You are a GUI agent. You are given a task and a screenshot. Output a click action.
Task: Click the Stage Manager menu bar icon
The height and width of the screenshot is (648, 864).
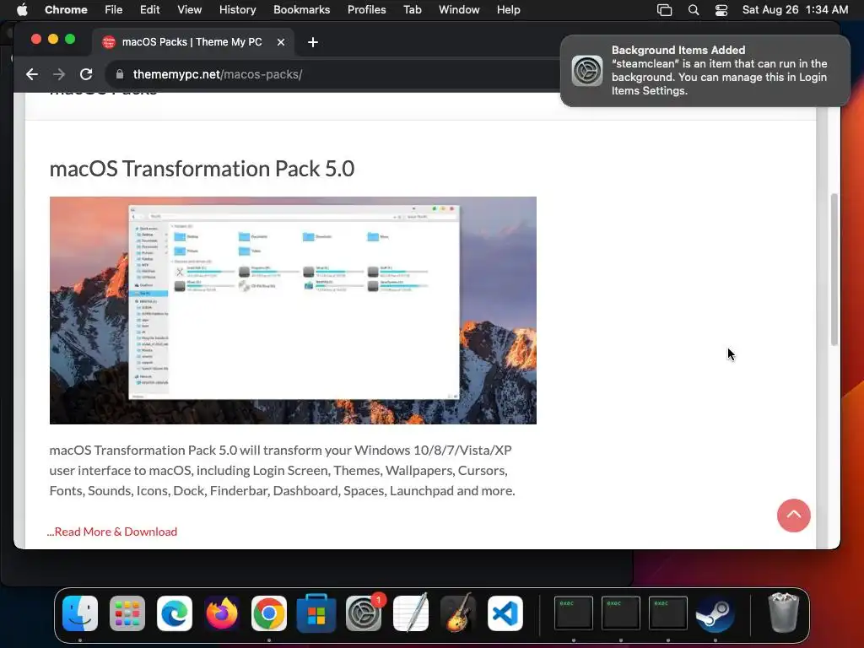tap(665, 10)
